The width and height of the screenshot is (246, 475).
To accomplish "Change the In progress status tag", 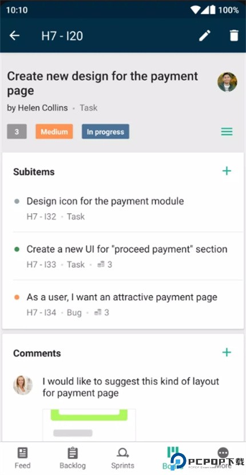I will coord(105,131).
